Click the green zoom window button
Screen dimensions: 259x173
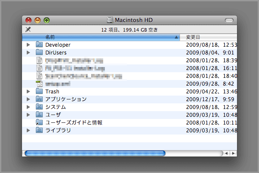pyautogui.click(x=47, y=20)
